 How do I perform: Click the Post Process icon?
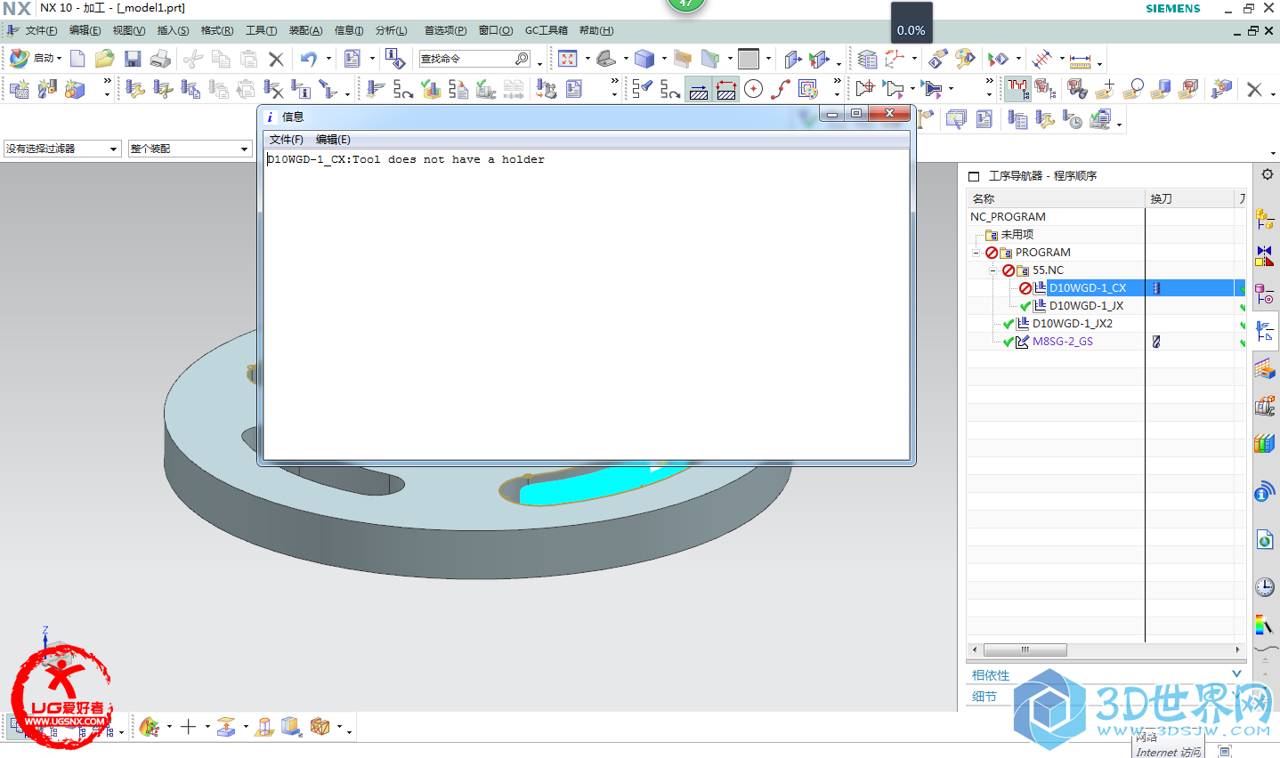(x=547, y=89)
